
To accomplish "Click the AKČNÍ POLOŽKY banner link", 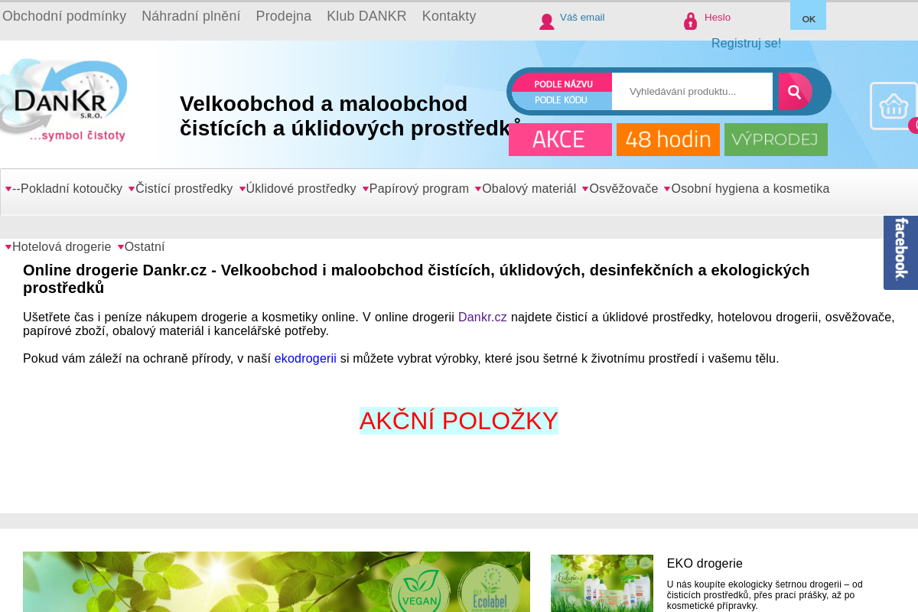I will tap(459, 419).
